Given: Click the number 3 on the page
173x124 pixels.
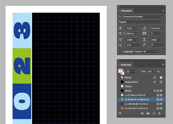Looking at the screenshot, I should (x=22, y=30).
